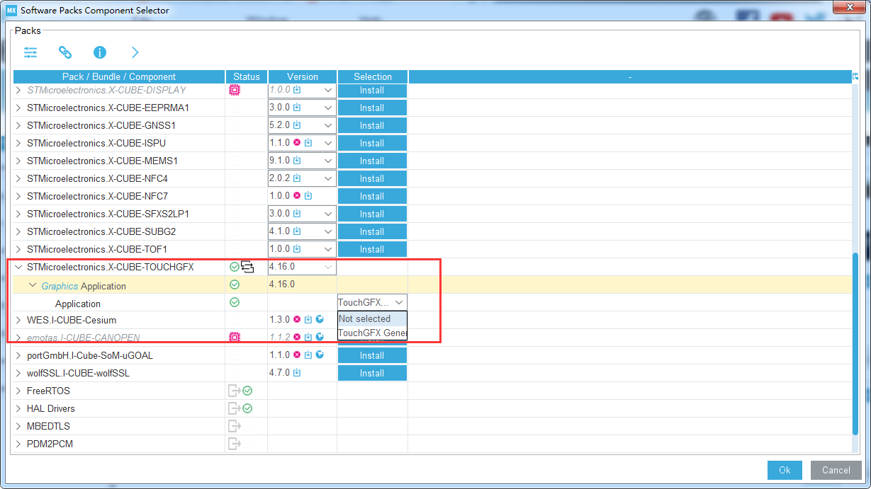871x489 pixels.
Task: Open version dropdown for X-CUBE-SUBG2
Action: 328,231
